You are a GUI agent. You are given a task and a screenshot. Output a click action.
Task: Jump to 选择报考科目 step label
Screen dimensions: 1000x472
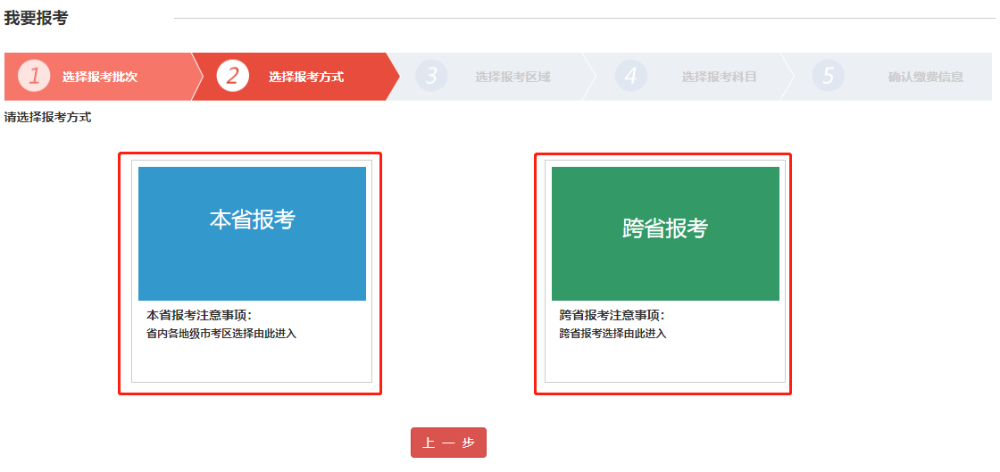pyautogui.click(x=719, y=77)
